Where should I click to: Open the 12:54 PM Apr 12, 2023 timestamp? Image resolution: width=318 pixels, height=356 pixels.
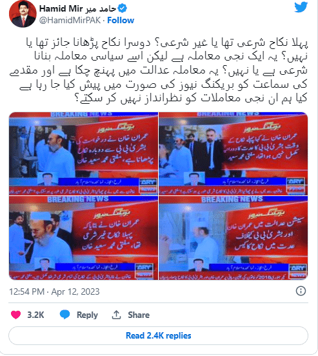coord(54,292)
